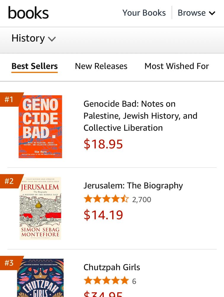Click the #1 rank badge
Image resolution: width=224 pixels, height=297 pixels.
click(x=9, y=99)
